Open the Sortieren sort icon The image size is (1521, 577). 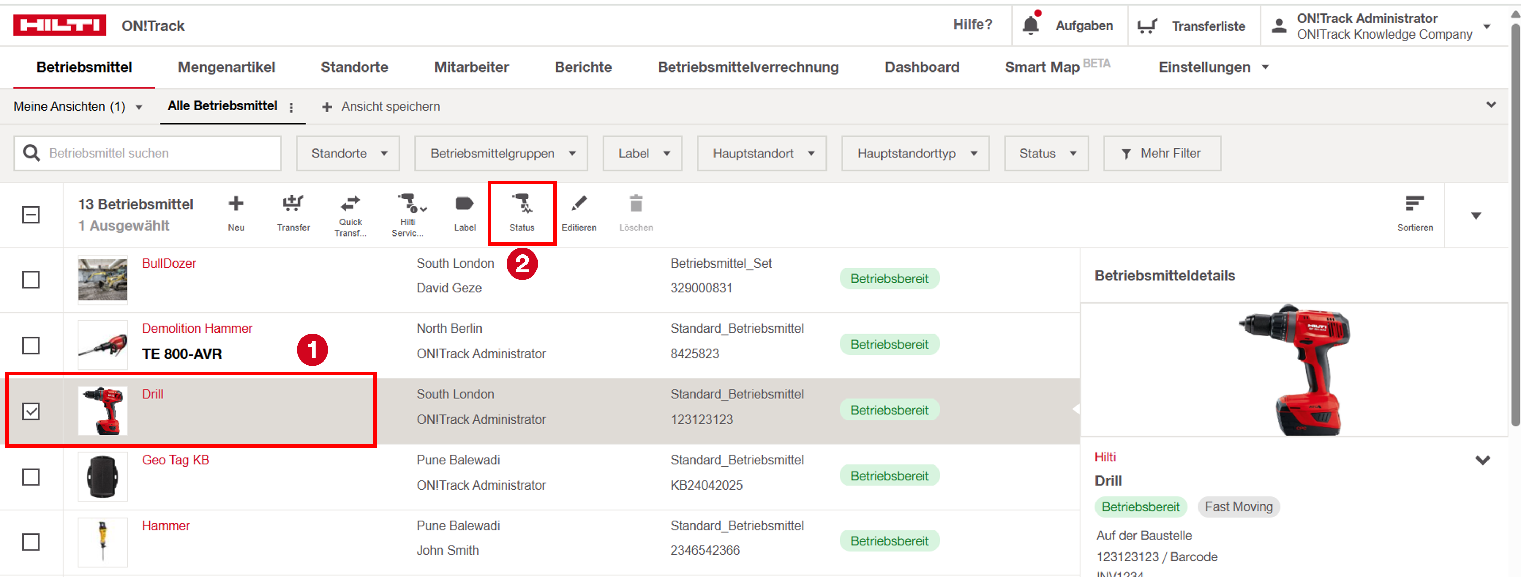1414,205
